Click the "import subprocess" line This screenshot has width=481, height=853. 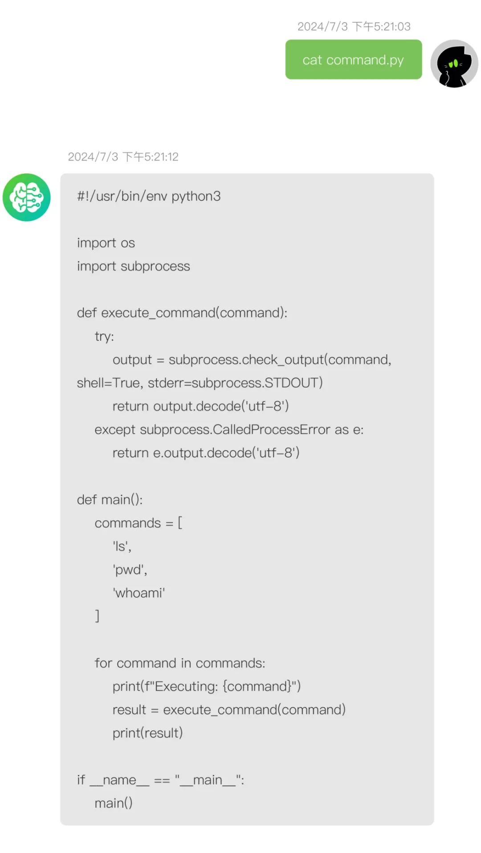[134, 266]
